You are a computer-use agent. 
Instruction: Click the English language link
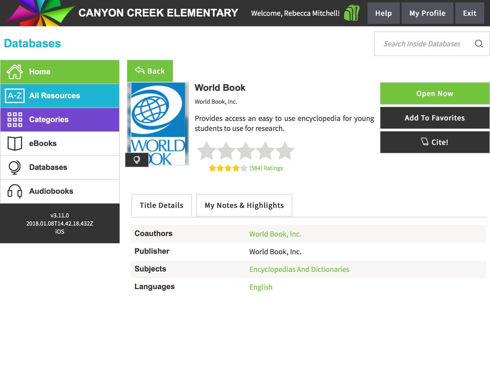coord(261,287)
